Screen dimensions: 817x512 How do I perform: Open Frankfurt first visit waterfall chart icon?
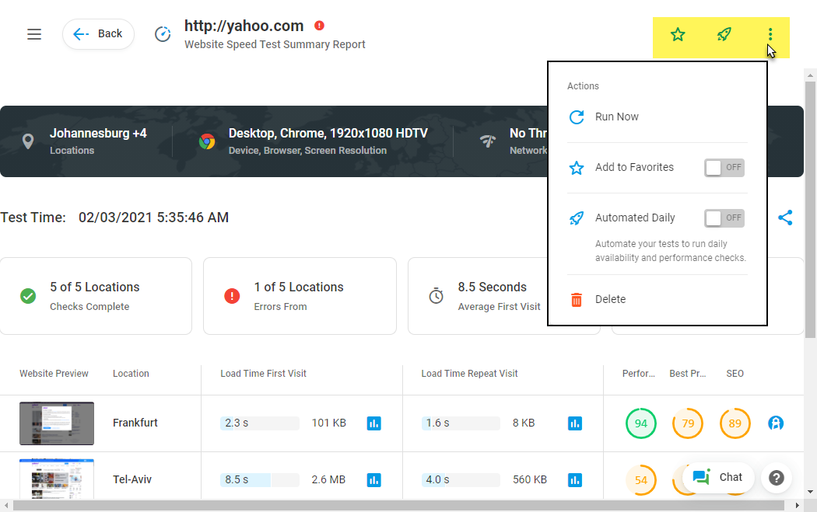tap(373, 423)
